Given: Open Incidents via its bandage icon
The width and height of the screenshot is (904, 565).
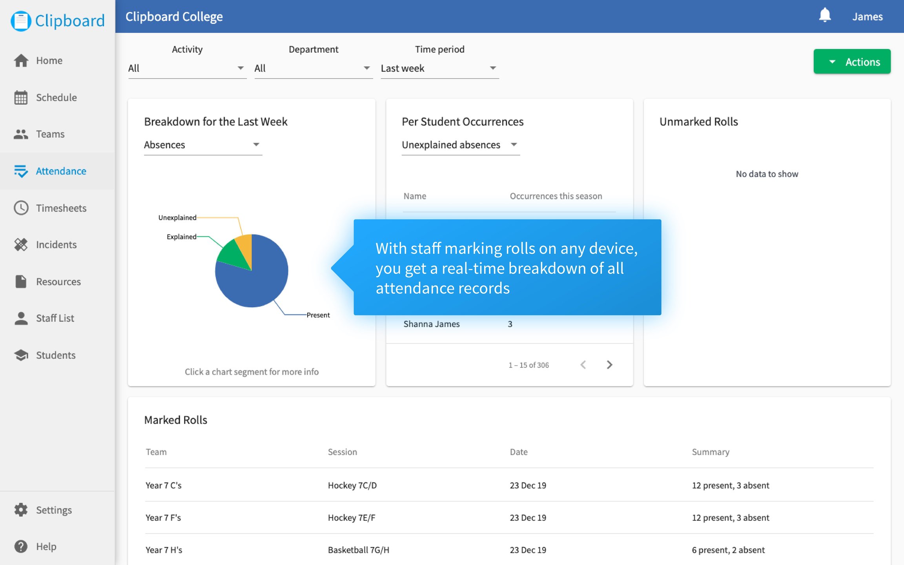Looking at the screenshot, I should pos(21,244).
